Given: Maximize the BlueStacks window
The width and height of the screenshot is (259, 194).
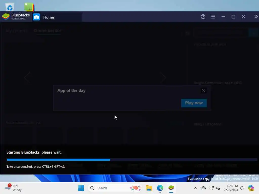Looking at the screenshot, I should point(233,17).
